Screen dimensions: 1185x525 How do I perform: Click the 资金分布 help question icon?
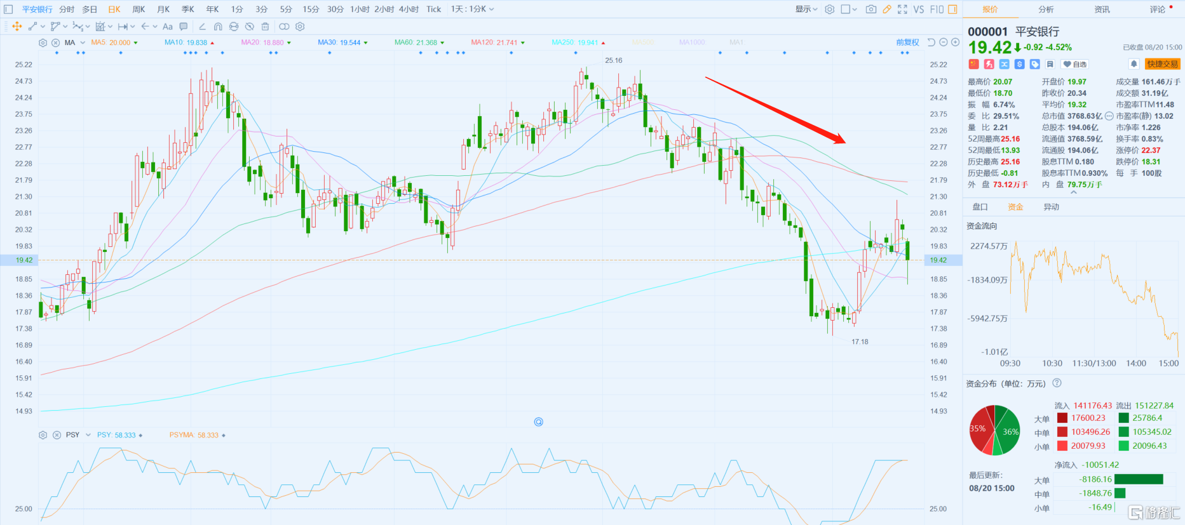pos(1057,383)
